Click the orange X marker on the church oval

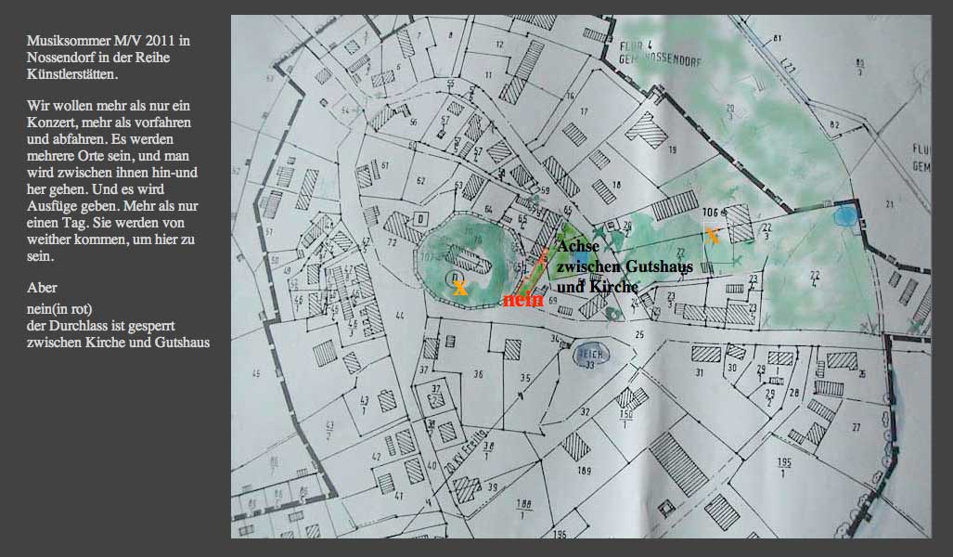click(459, 289)
